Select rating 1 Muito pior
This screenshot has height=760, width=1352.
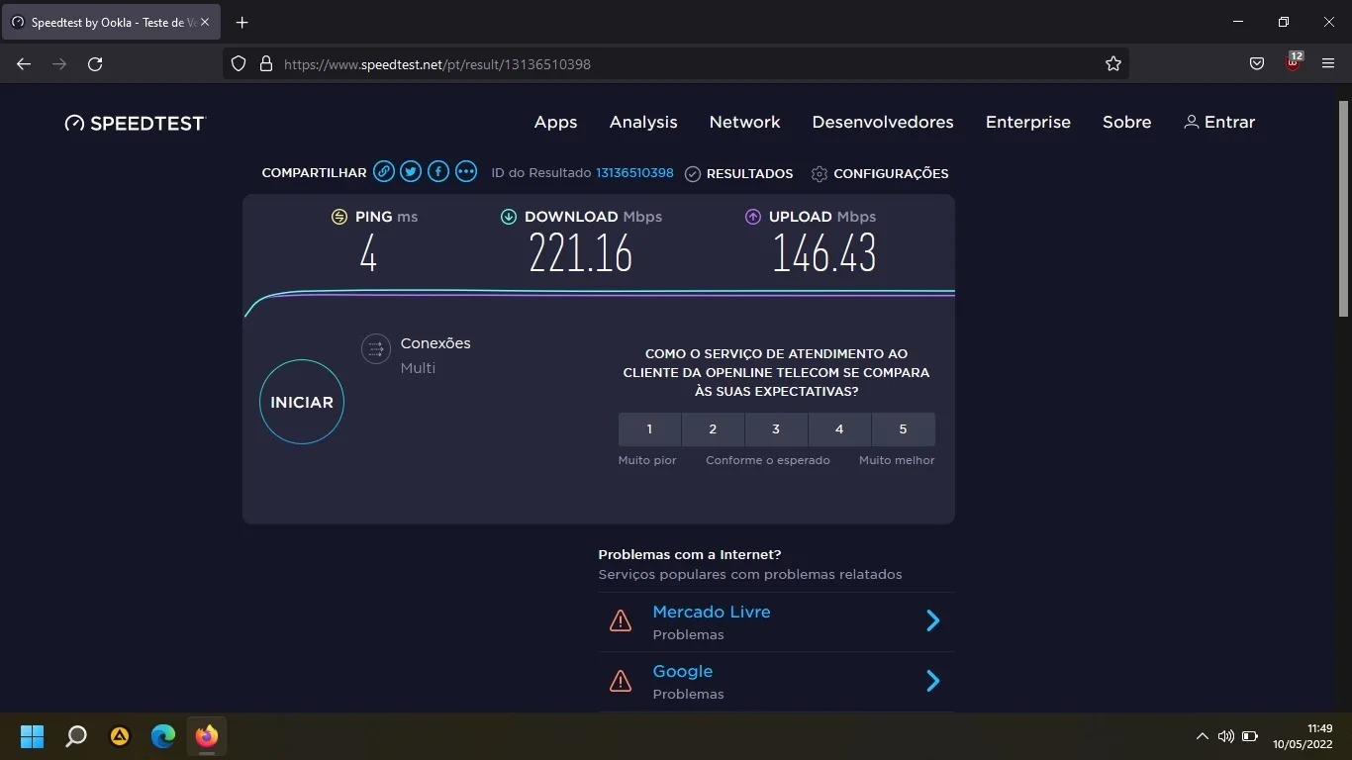[x=649, y=429]
